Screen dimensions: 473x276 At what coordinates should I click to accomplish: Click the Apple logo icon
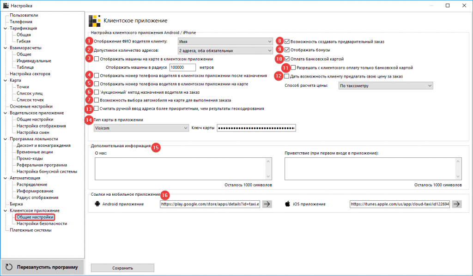pos(287,204)
